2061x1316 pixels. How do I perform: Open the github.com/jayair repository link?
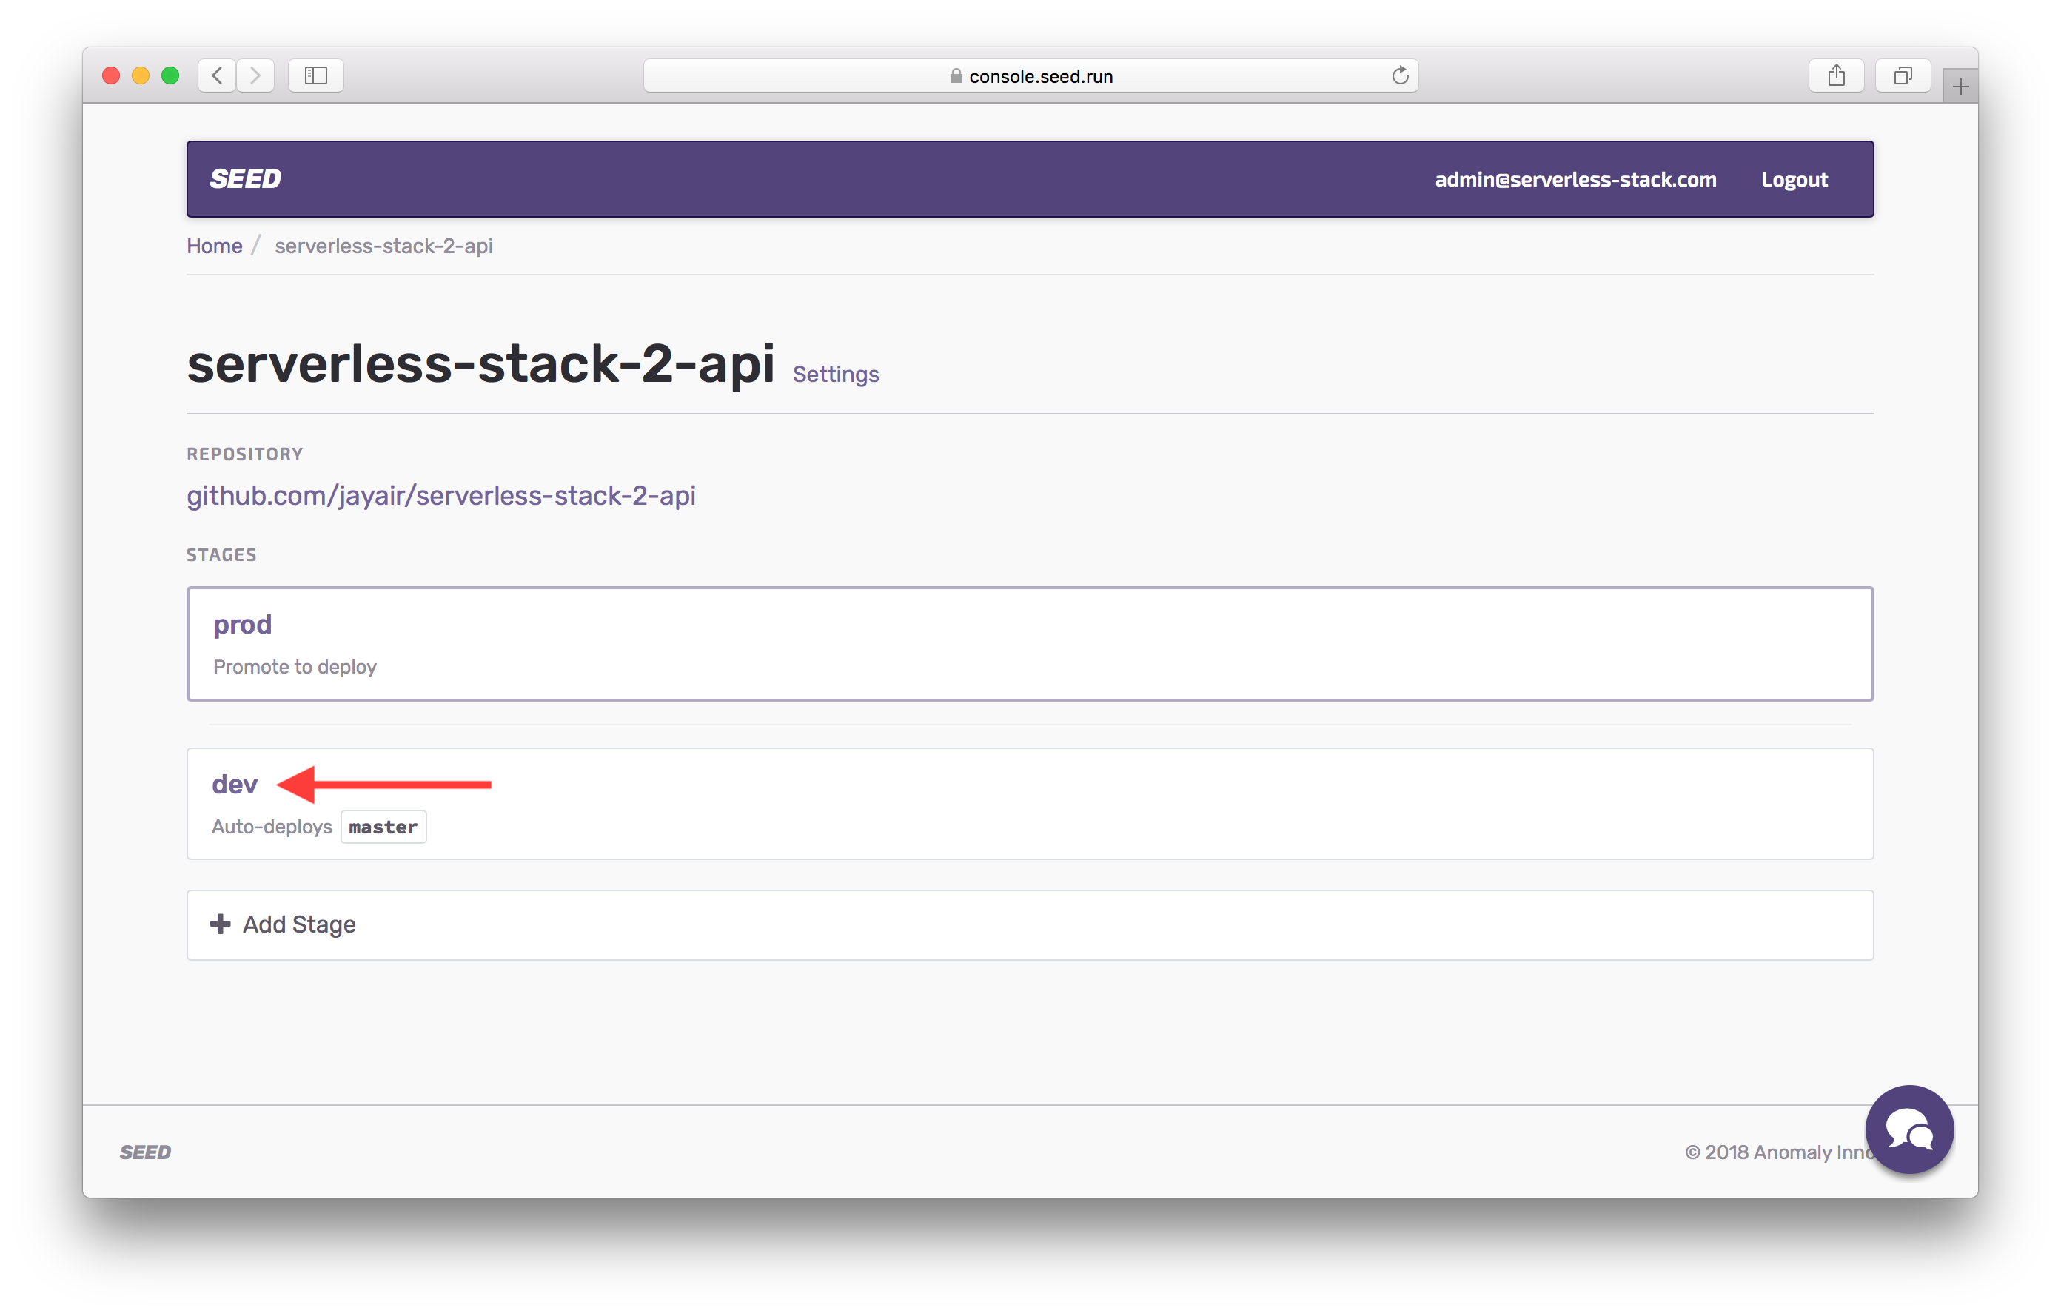coord(440,495)
